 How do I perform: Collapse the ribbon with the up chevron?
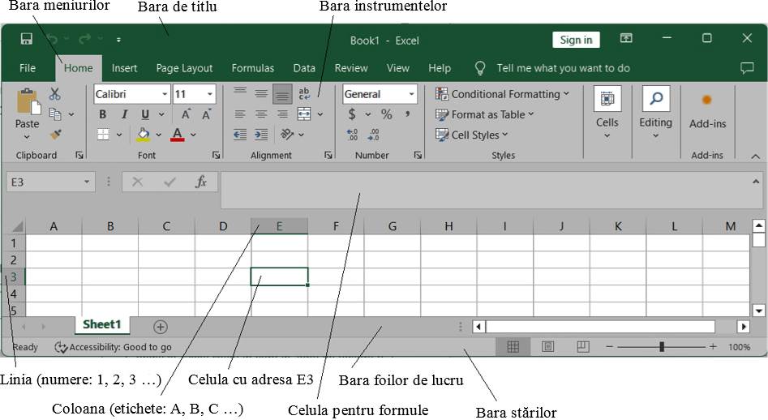(x=755, y=156)
